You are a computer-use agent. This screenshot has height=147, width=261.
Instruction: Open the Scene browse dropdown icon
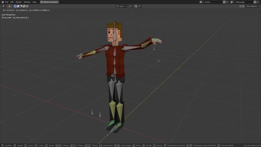[201, 2]
